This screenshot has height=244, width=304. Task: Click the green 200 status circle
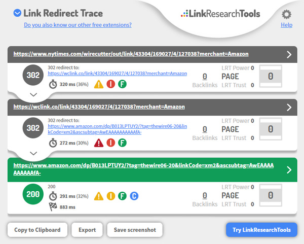33,194
